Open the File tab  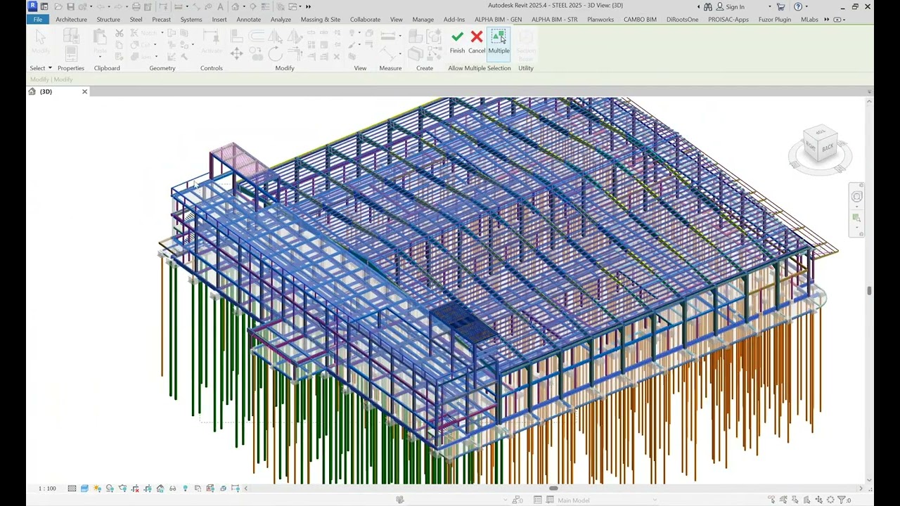point(37,20)
